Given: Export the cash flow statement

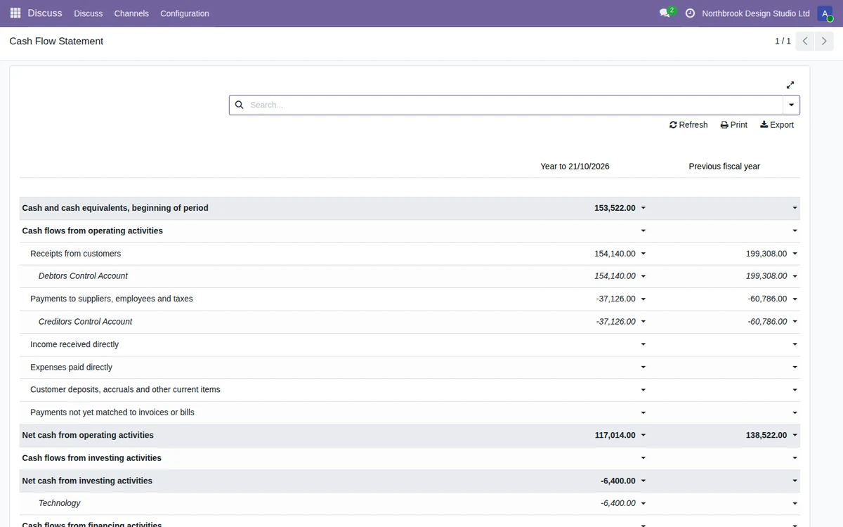Looking at the screenshot, I should tap(777, 125).
